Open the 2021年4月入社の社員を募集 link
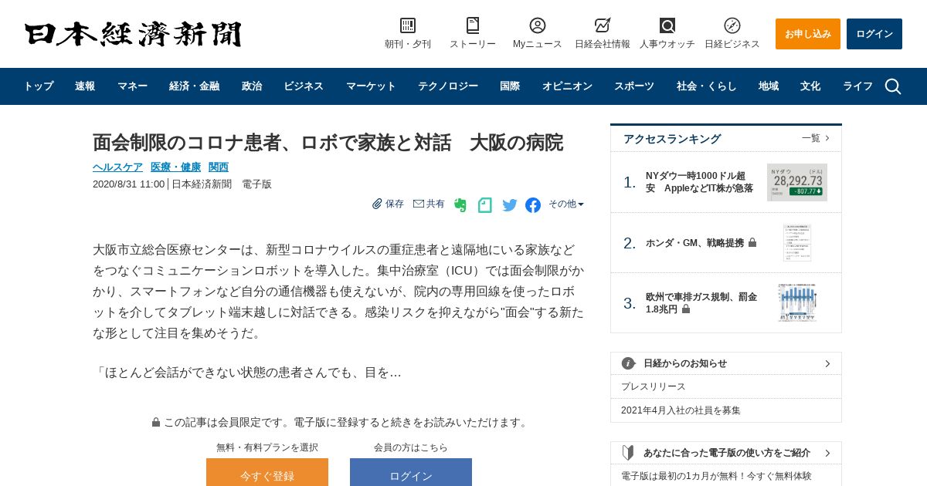The width and height of the screenshot is (927, 486). point(681,410)
